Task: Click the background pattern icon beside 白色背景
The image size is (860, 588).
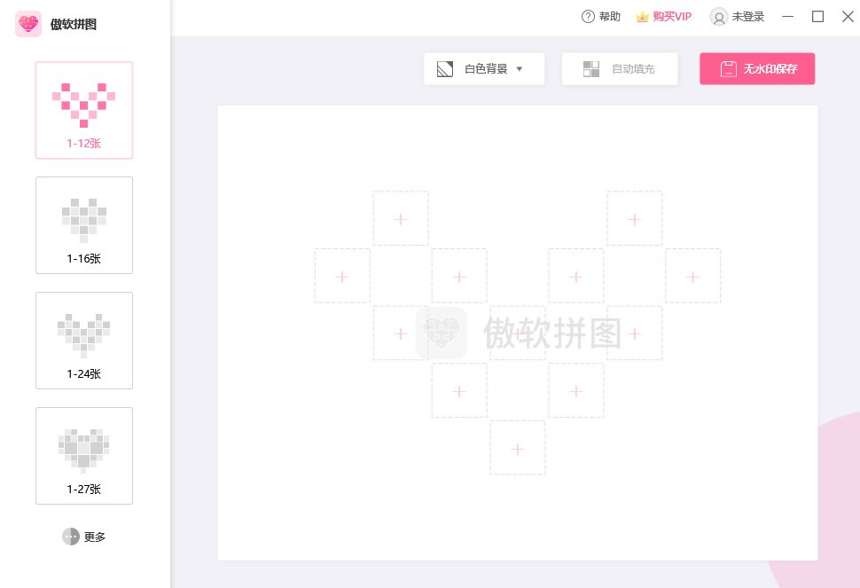Action: tap(445, 68)
